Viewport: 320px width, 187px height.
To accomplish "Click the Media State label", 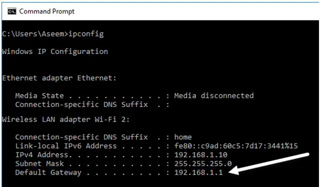I will point(39,95).
